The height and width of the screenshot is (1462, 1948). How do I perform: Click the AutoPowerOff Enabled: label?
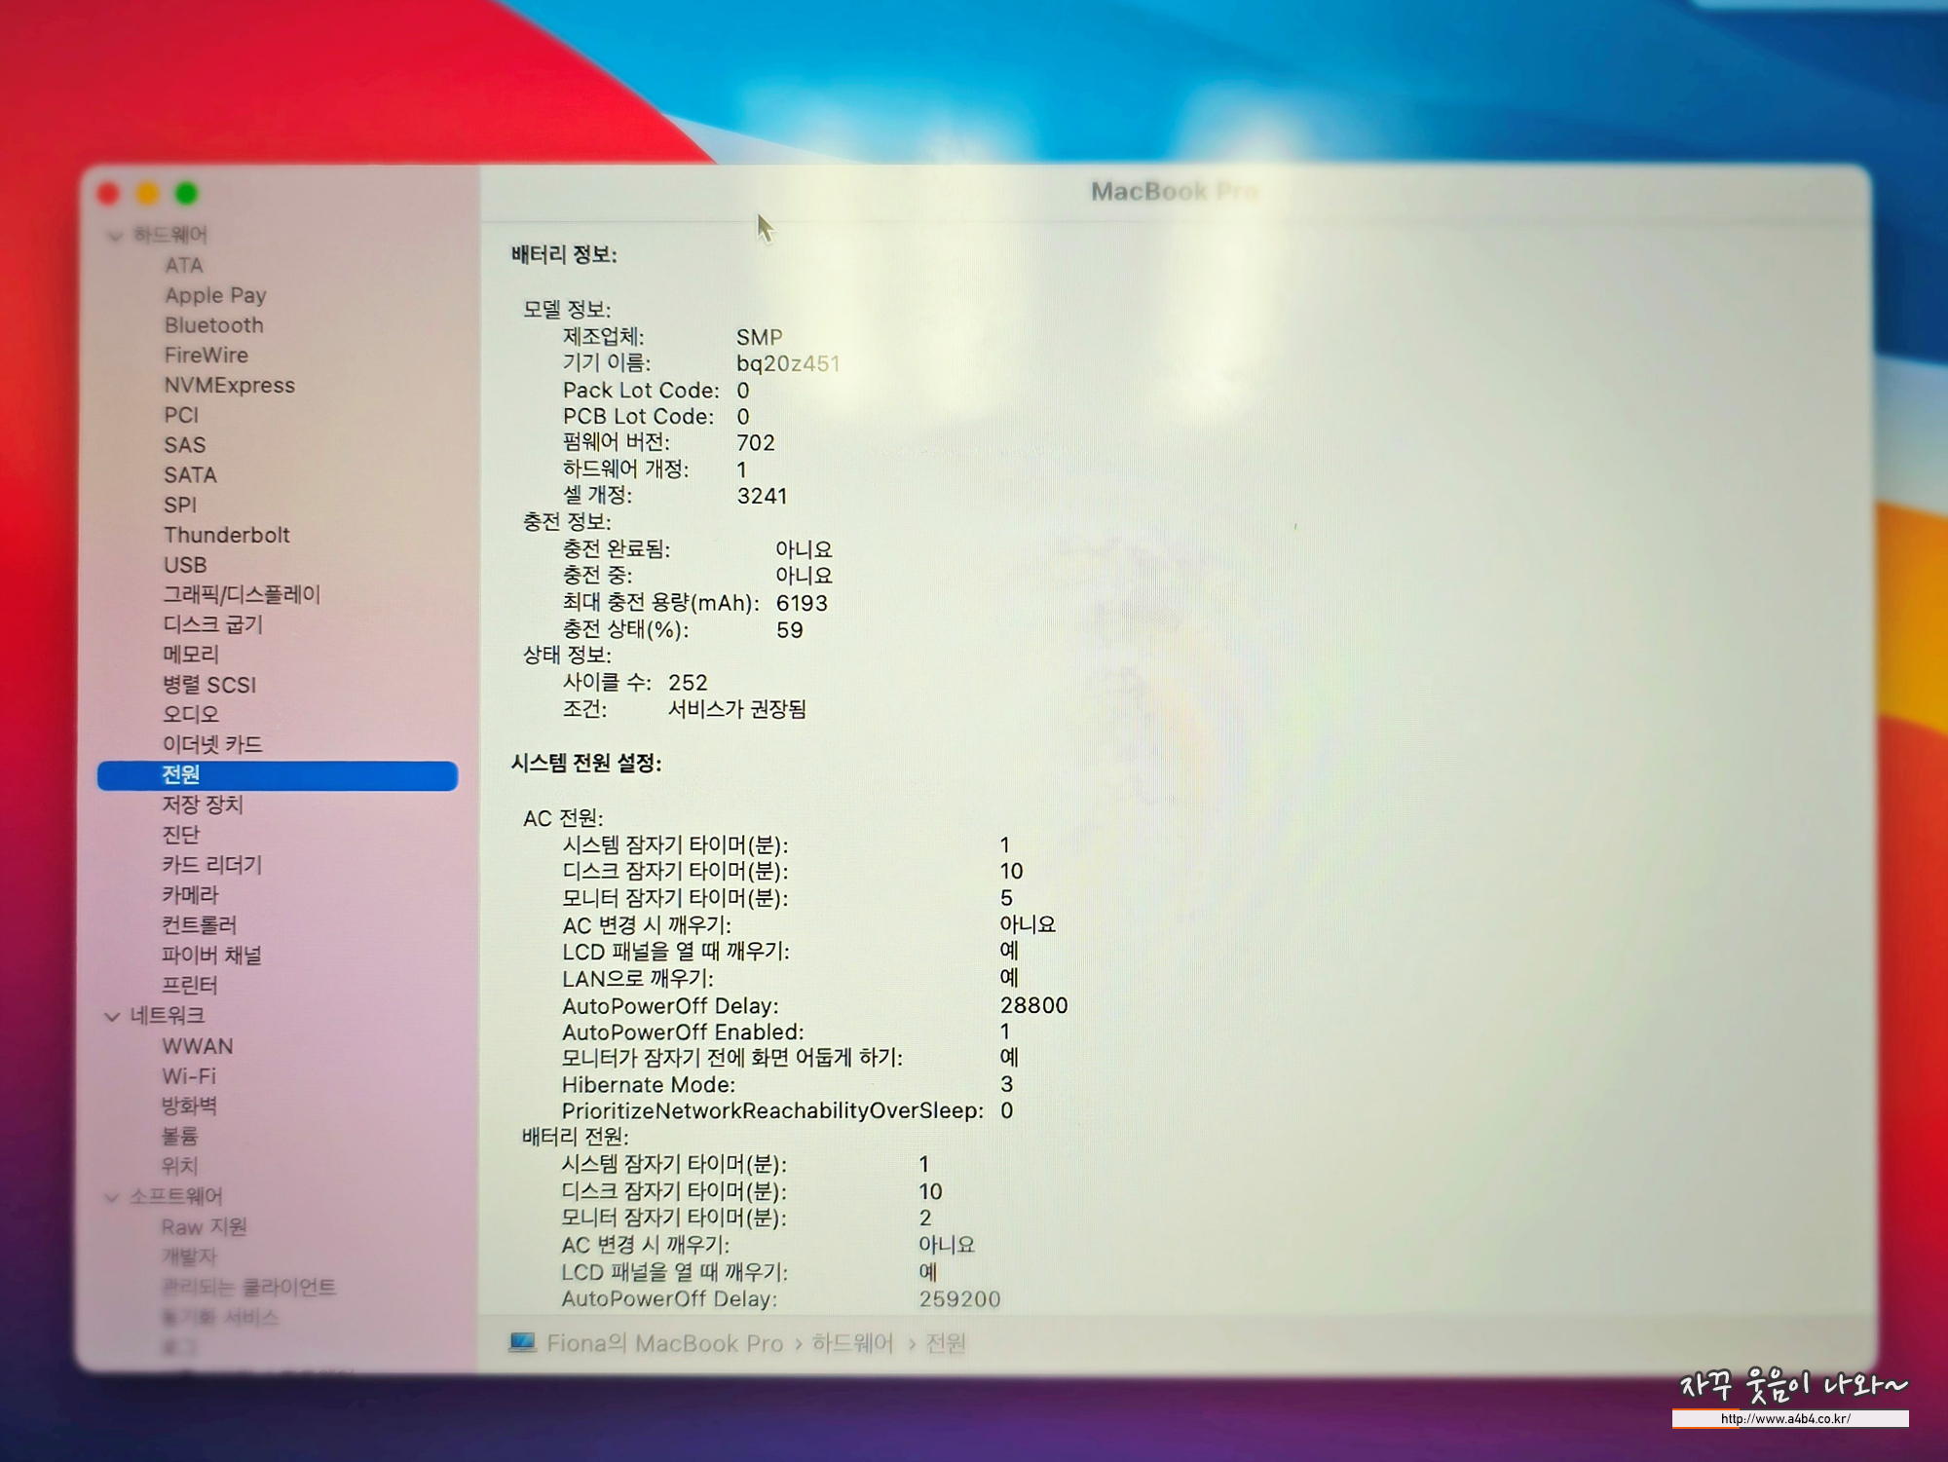tap(683, 1032)
